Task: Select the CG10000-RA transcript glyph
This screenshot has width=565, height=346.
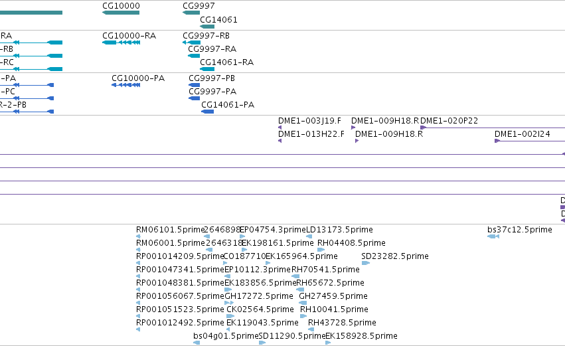Action: [x=121, y=43]
